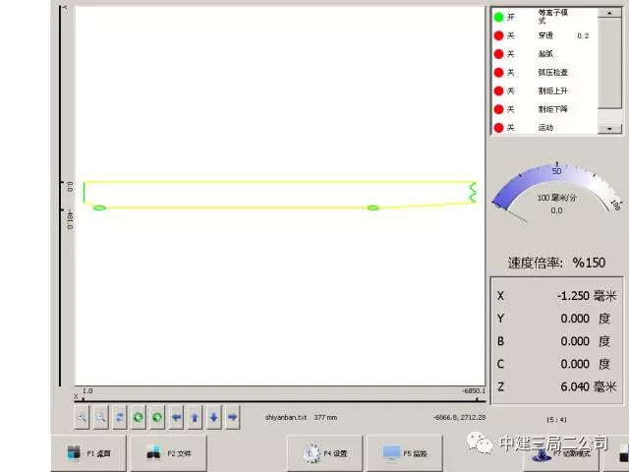Click the green left circular arrow icon

[139, 417]
